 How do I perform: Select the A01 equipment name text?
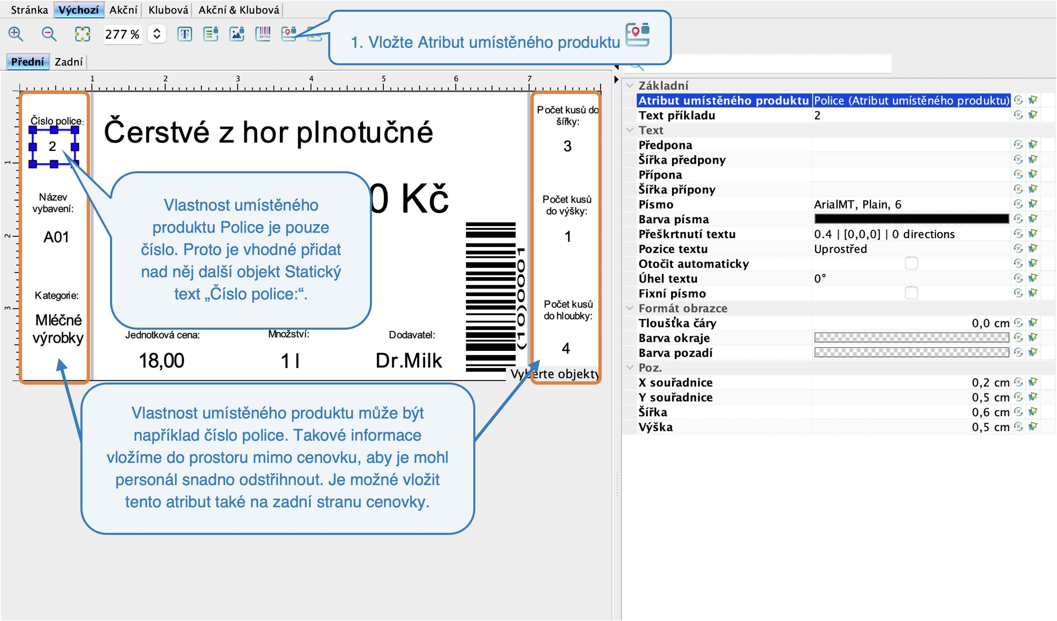pos(56,237)
